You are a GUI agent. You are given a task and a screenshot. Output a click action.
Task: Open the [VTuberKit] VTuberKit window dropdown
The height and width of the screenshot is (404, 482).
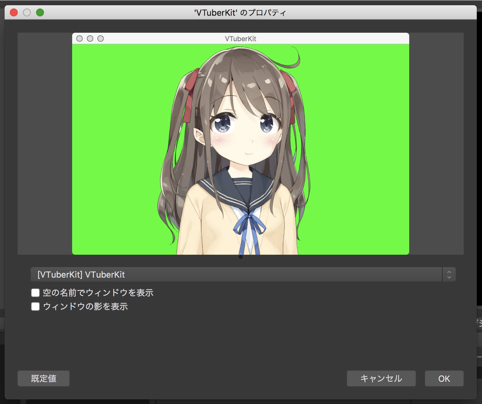pos(243,274)
